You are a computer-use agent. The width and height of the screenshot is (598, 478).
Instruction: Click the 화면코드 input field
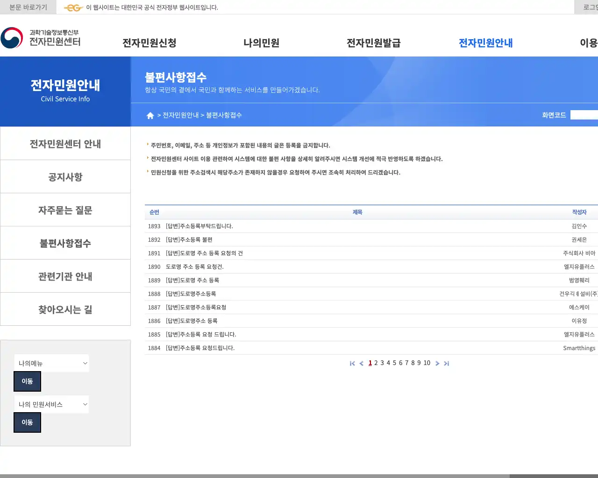pos(584,115)
